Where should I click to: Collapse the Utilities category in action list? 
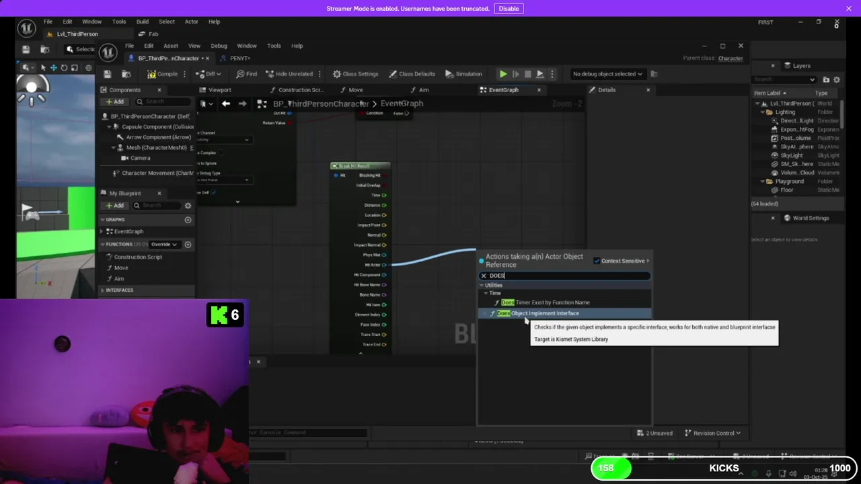coord(482,285)
